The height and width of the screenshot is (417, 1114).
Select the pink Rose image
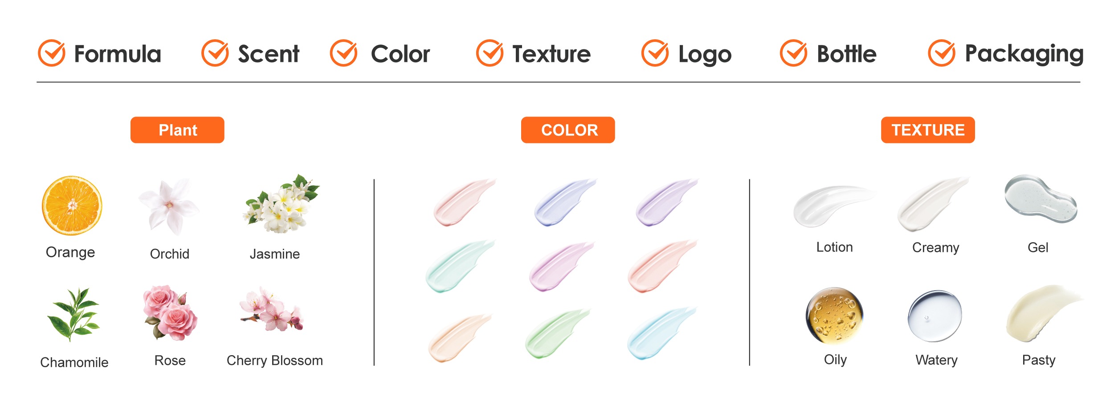point(170,313)
